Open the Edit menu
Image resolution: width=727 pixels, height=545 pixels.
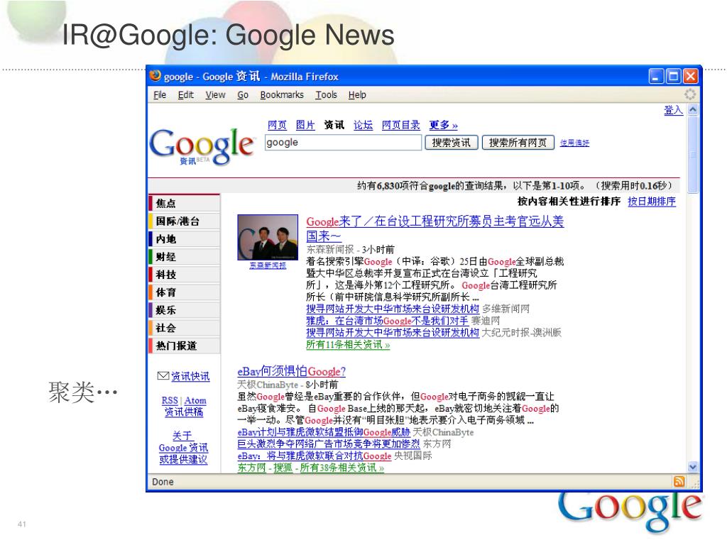pyautogui.click(x=185, y=95)
